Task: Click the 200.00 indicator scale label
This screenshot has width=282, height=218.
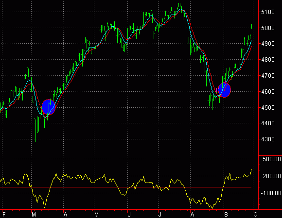Action: coord(272,176)
